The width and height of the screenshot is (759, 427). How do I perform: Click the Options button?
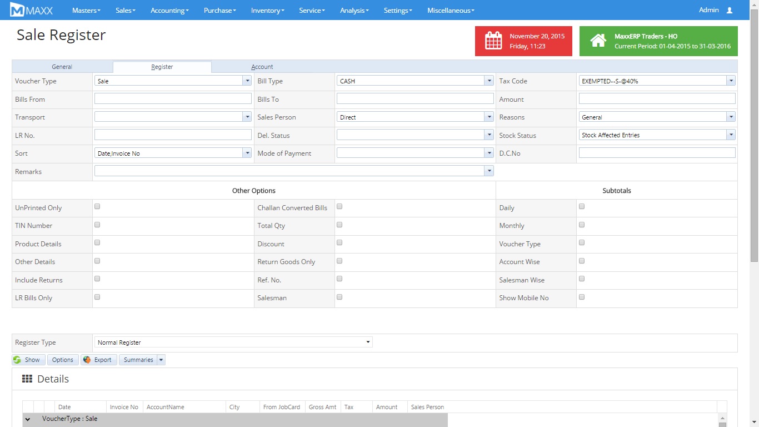coord(63,360)
